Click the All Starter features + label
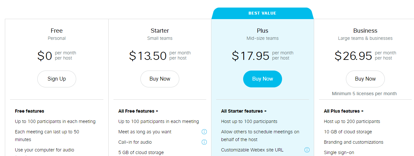Viewport: 414px width, 156px height. click(x=244, y=111)
